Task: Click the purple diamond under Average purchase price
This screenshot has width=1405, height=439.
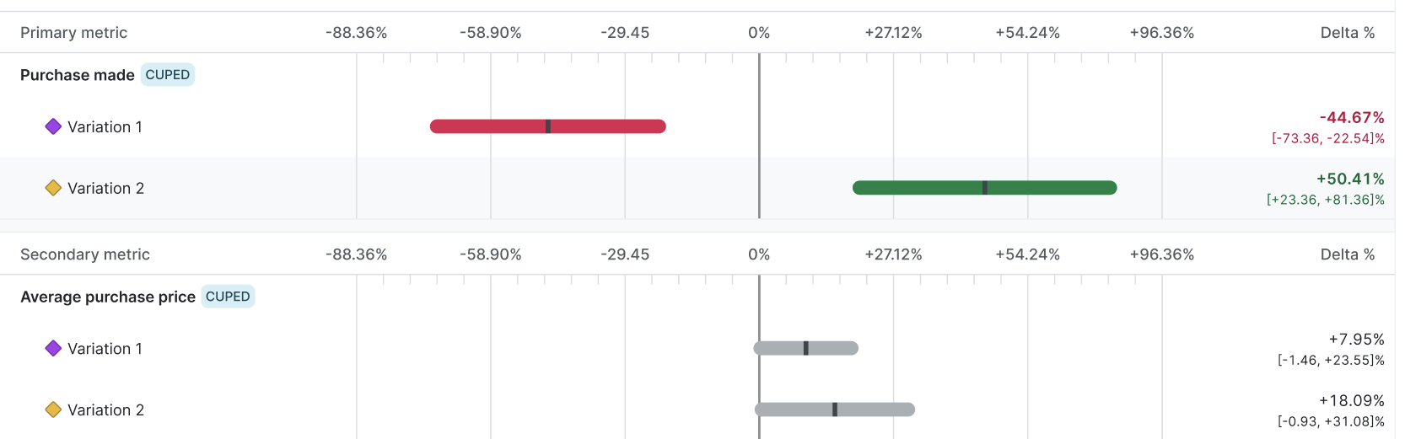Action: tap(53, 348)
